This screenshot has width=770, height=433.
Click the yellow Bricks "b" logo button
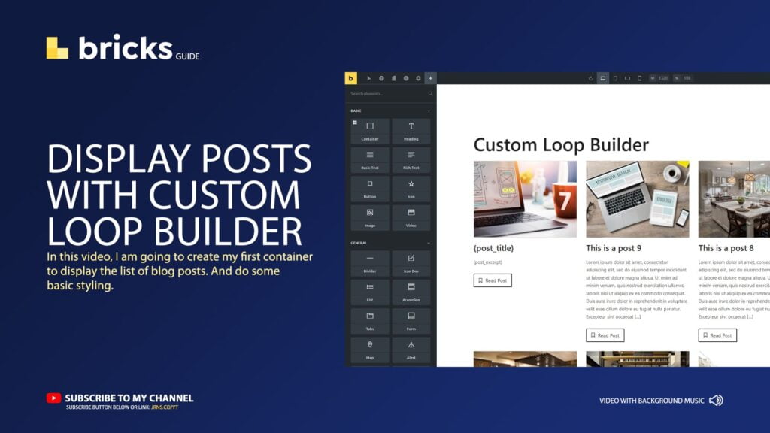350,78
